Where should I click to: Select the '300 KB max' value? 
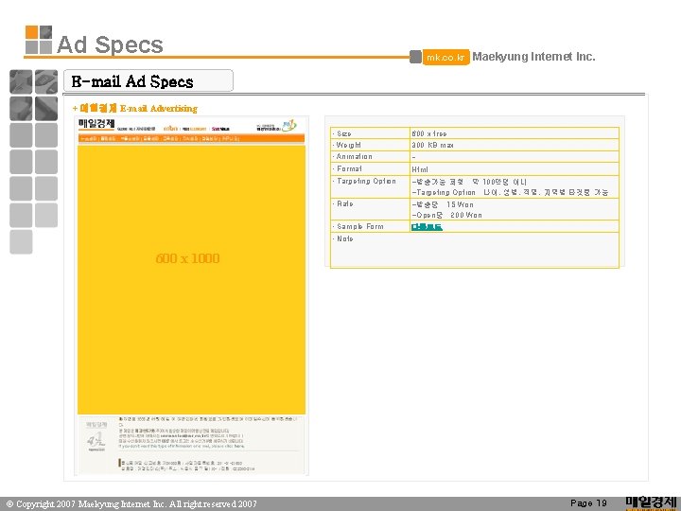coord(432,145)
